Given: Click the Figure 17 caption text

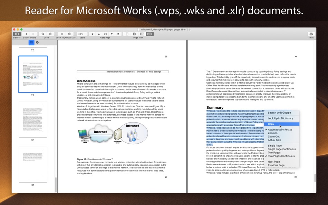Looking at the screenshot, I should click(x=95, y=159).
